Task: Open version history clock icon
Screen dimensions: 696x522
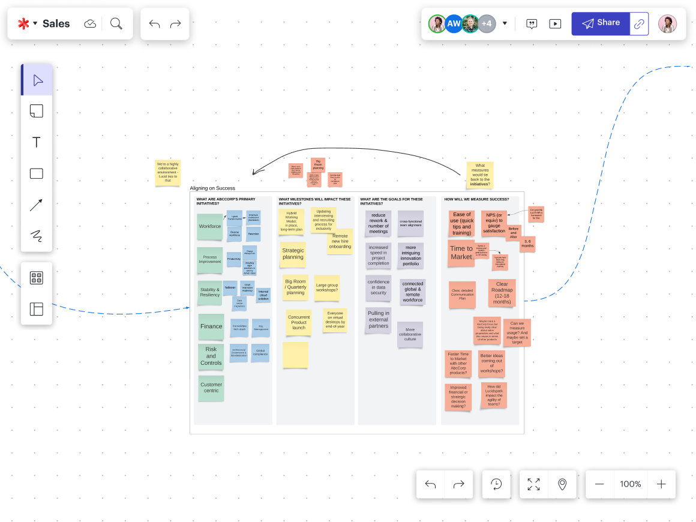Action: point(496,484)
